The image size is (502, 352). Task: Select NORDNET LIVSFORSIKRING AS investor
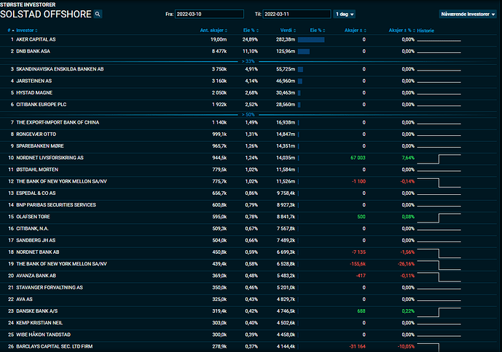click(x=50, y=158)
